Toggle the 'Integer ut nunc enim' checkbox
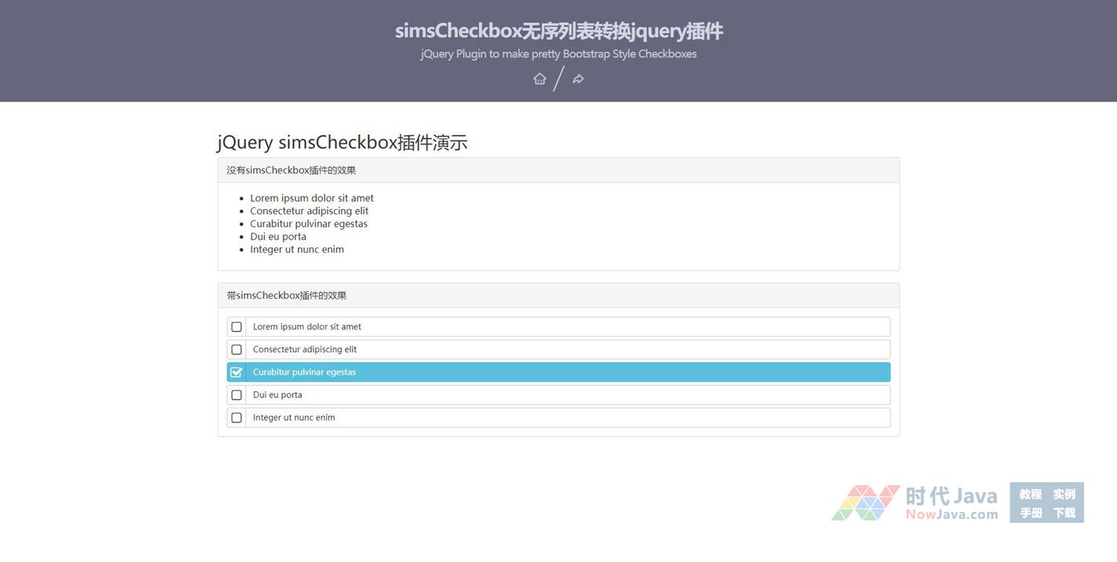The width and height of the screenshot is (1117, 562). pyautogui.click(x=237, y=418)
